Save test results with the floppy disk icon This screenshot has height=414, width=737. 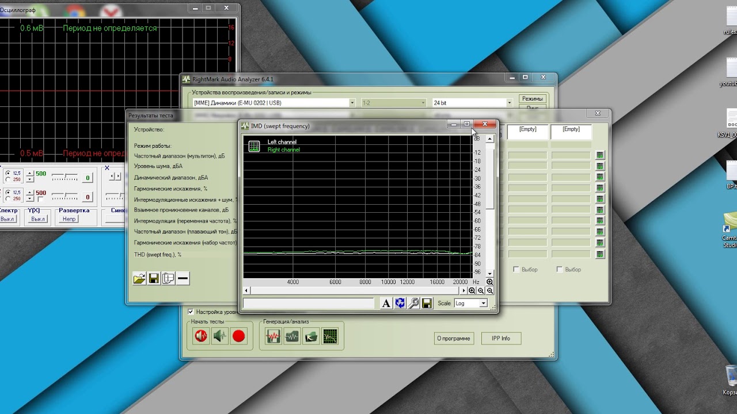coord(154,279)
